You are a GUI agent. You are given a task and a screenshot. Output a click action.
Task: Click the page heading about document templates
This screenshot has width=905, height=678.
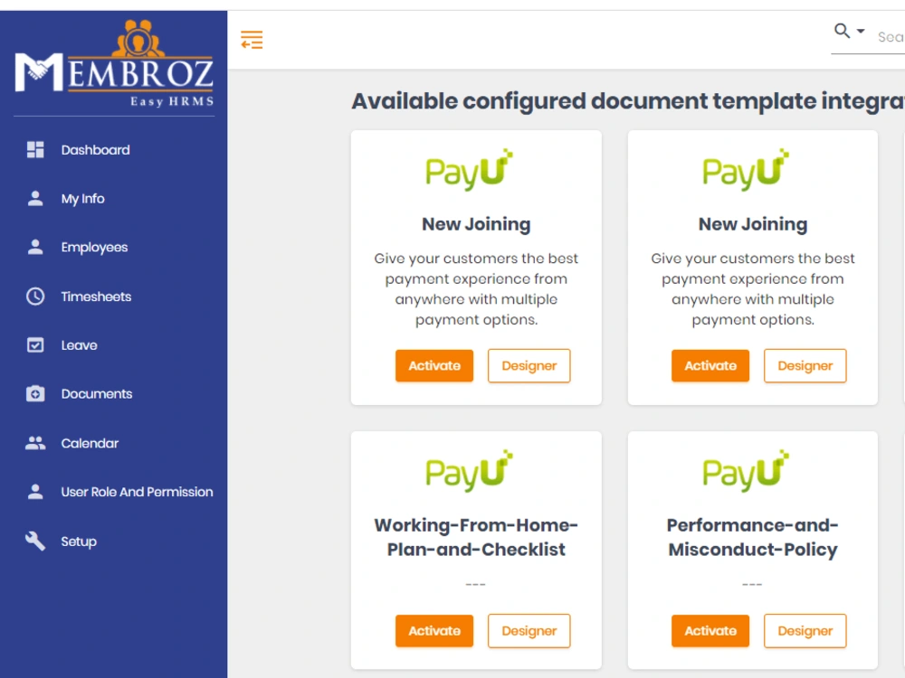(628, 101)
